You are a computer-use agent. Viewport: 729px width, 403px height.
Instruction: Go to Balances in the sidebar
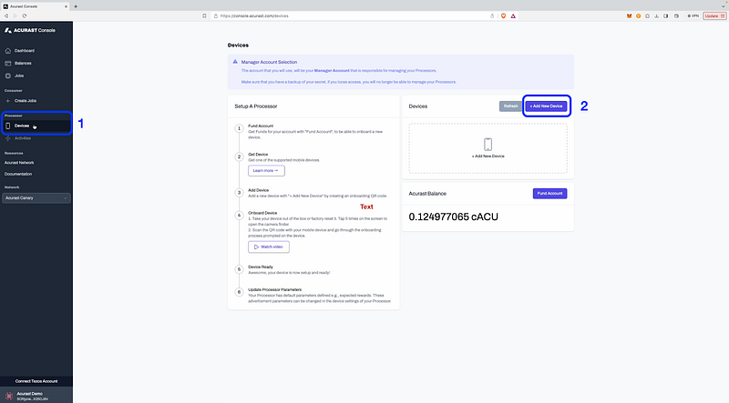click(x=24, y=63)
